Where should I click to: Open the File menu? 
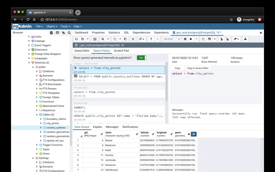[40, 26]
